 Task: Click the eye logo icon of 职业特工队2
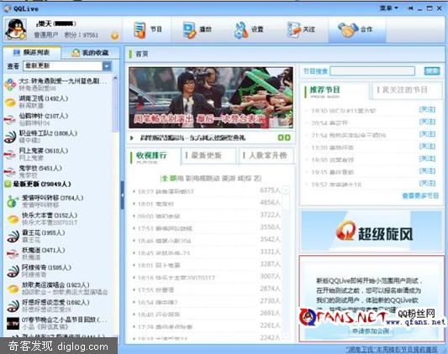(10, 137)
